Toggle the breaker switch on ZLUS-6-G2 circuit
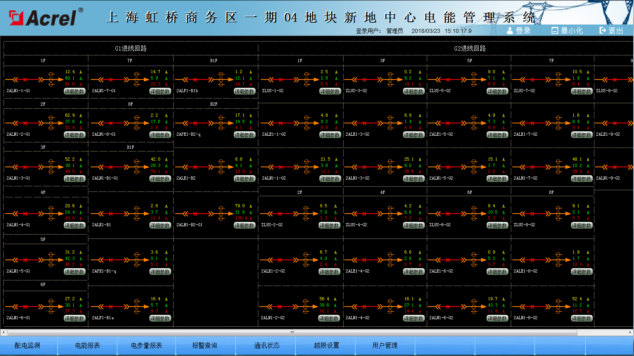634x356 pixels. point(448,214)
